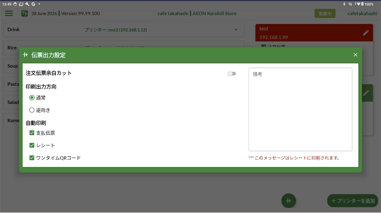Uncheck 支払伝票 auto print
This screenshot has width=381, height=213.
tap(32, 133)
